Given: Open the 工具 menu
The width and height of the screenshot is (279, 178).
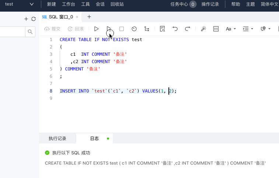Looking at the screenshot, I should coord(86,4).
